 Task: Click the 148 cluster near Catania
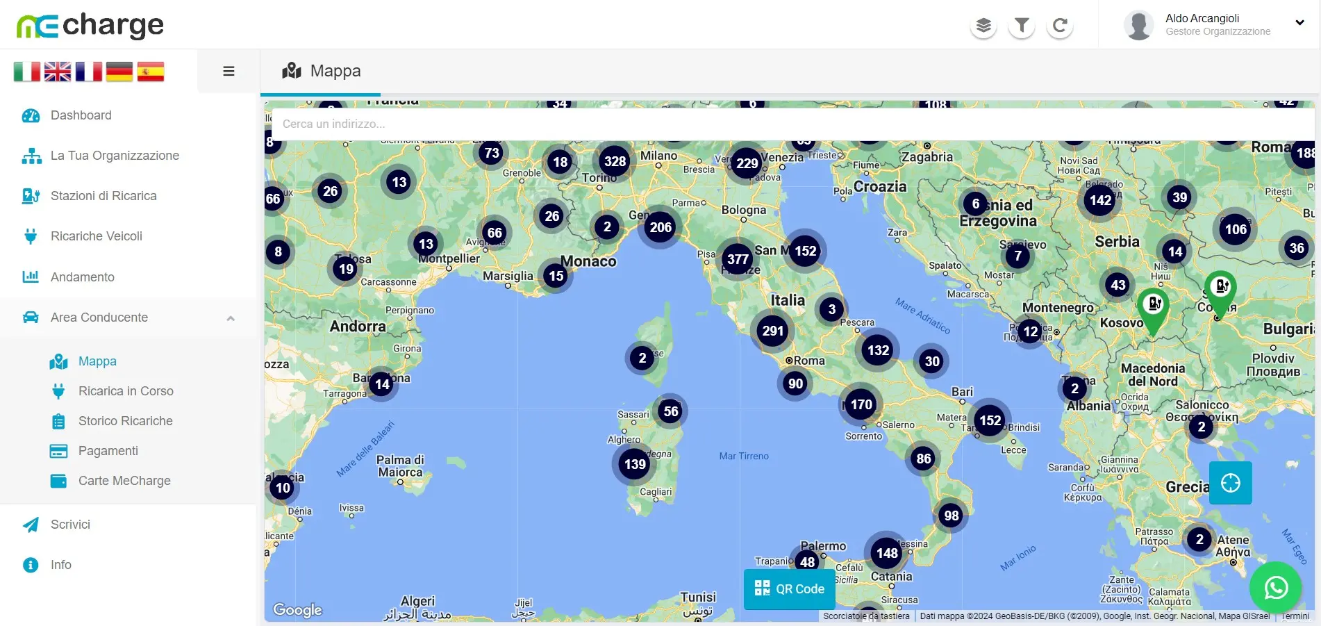tap(887, 553)
